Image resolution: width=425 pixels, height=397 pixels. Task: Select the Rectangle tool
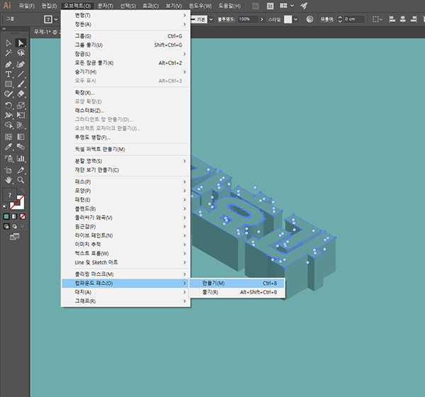tap(8, 84)
